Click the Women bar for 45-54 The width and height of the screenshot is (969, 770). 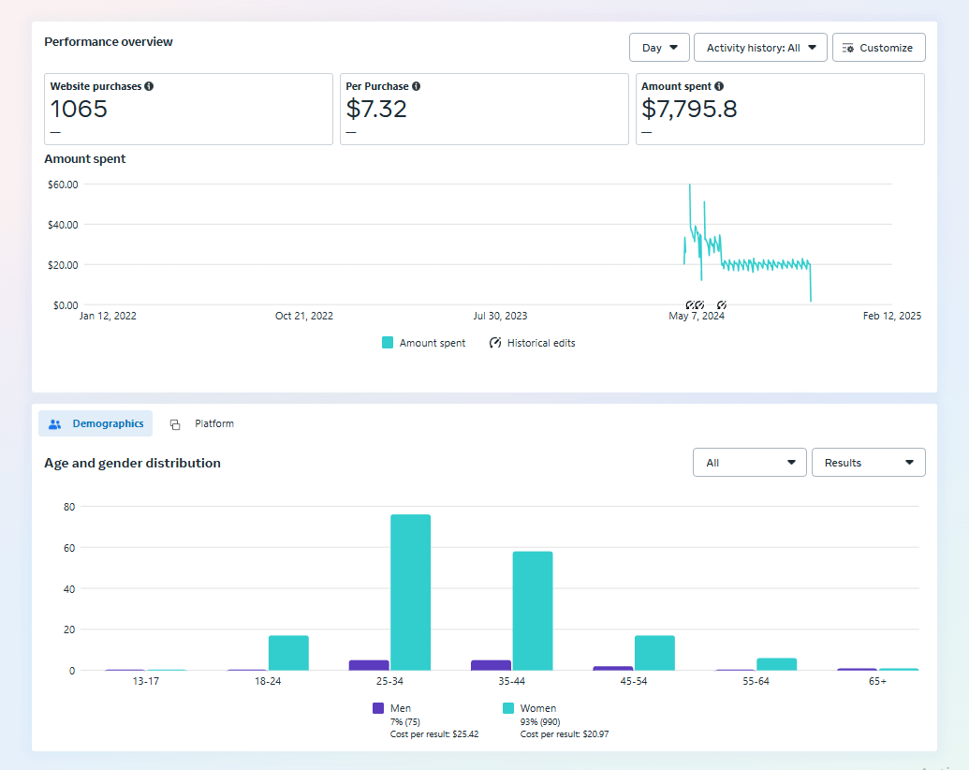654,653
